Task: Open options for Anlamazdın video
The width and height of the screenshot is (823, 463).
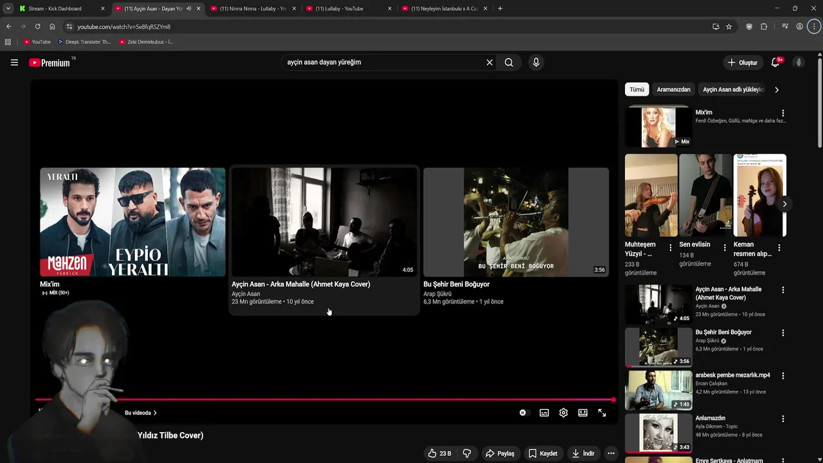Action: point(782,419)
